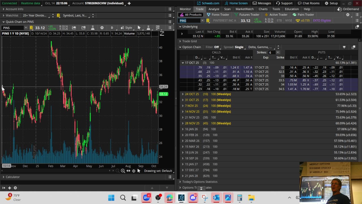Switch to the MarketWatch tab
The image size is (362, 204).
coord(245,9)
